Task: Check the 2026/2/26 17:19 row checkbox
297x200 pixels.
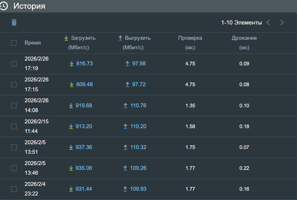Action: pos(14,64)
